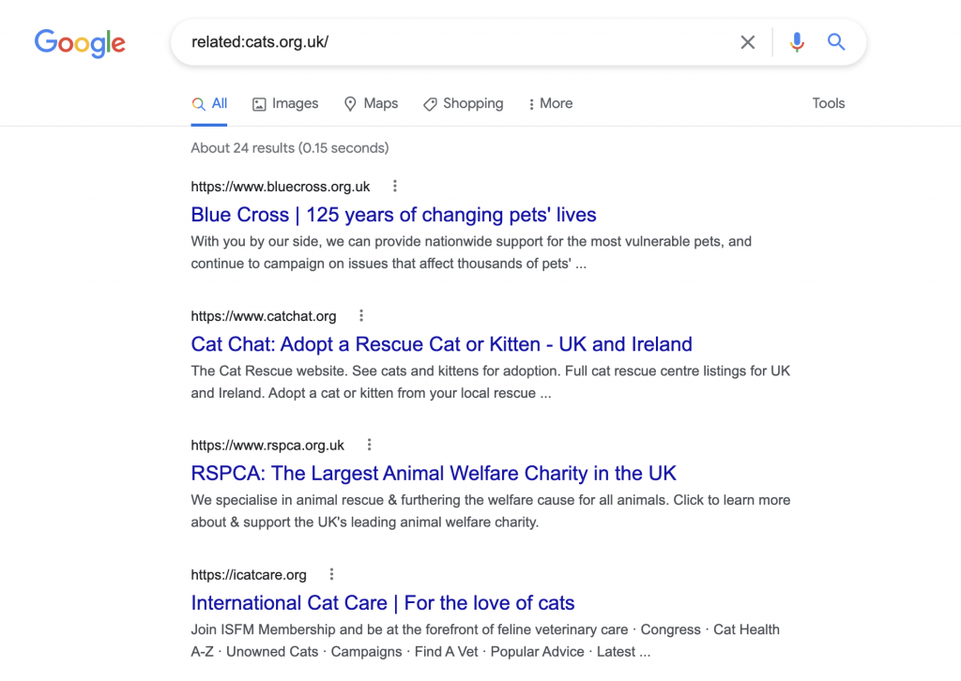The width and height of the screenshot is (961, 681).
Task: Open Blue Cross 125 years result link
Action: click(x=393, y=215)
